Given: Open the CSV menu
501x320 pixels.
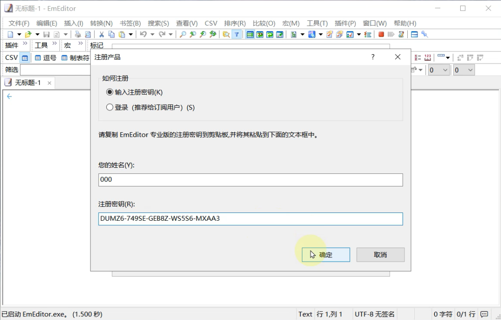Looking at the screenshot, I should pyautogui.click(x=211, y=23).
